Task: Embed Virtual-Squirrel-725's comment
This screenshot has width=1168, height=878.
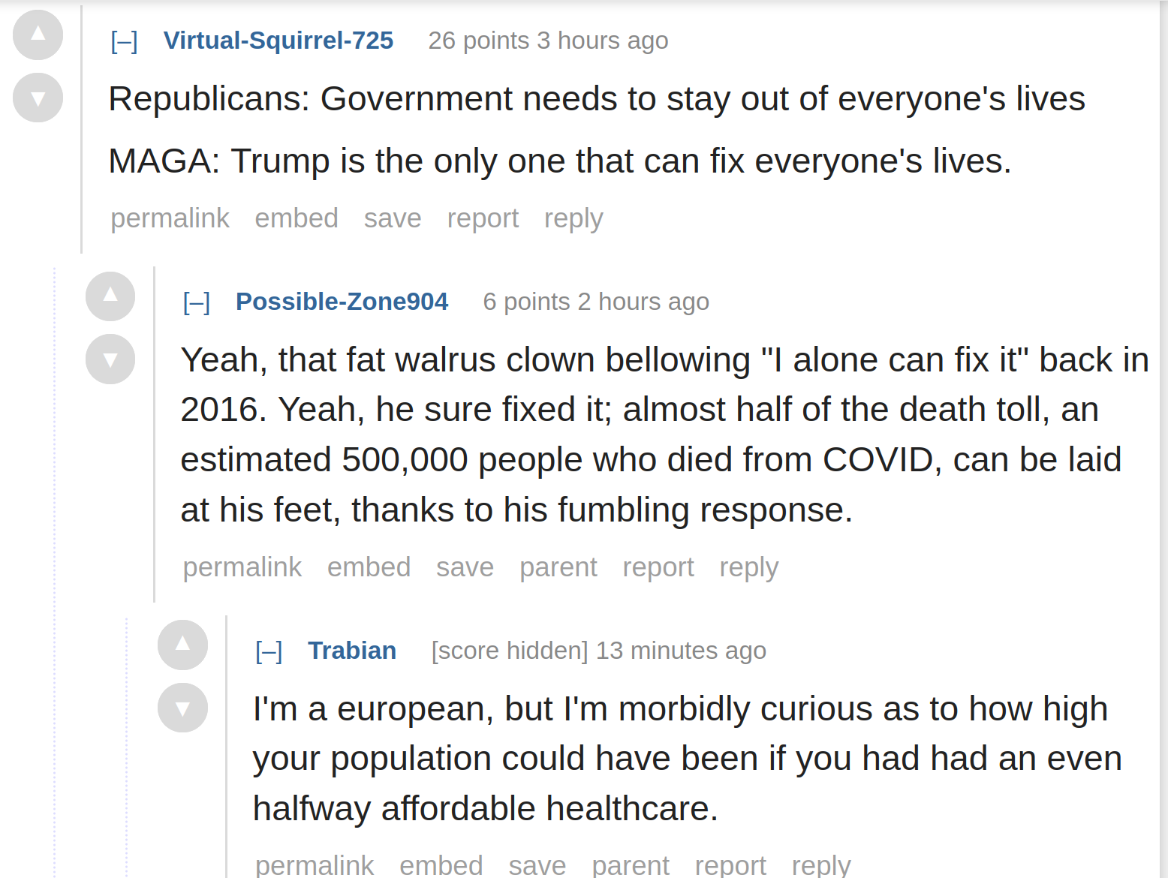Action: [297, 218]
